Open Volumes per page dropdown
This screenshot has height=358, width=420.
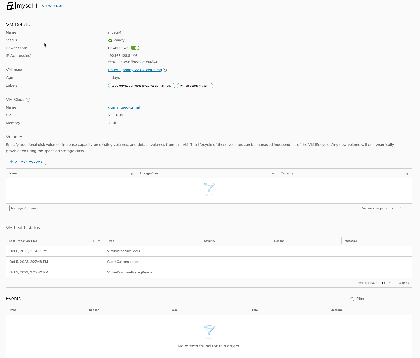396,208
